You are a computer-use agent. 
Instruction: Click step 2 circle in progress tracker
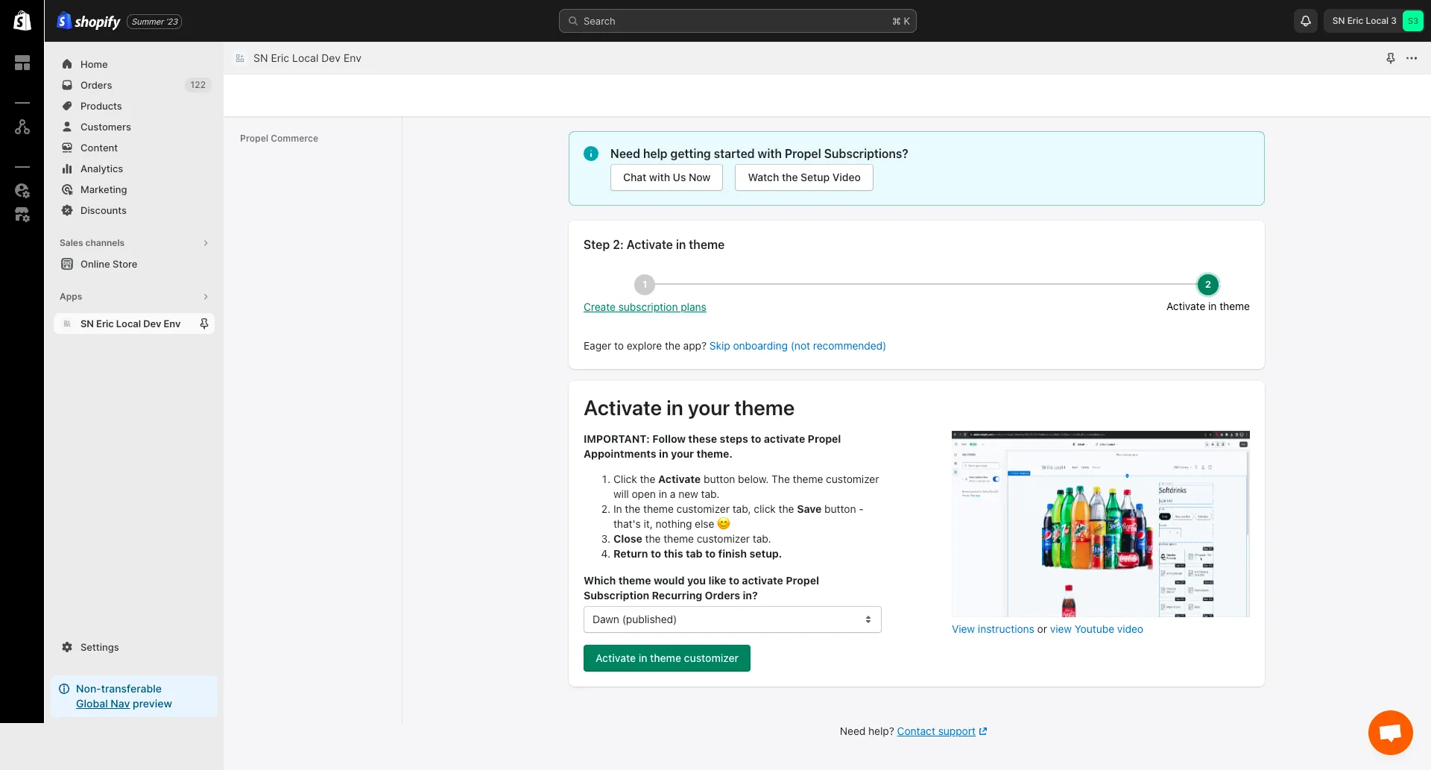[1208, 285]
